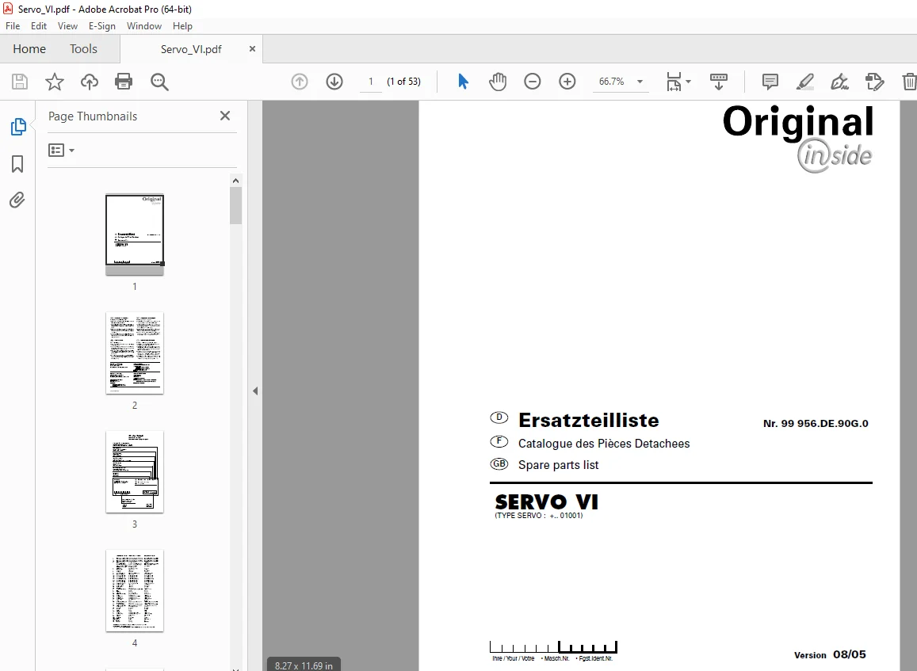Collapse the navigation pane arrow
This screenshot has height=671, width=917.
(255, 391)
